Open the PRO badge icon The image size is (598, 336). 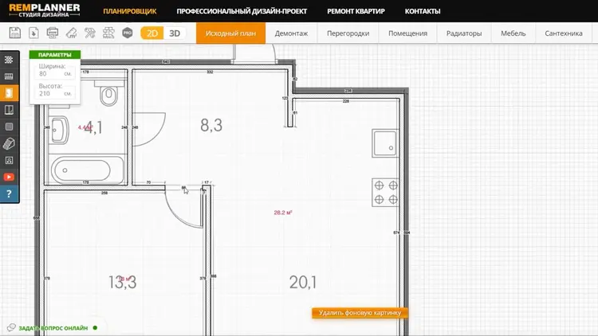(128, 33)
